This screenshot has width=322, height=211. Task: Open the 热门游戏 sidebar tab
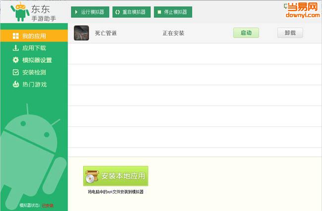pyautogui.click(x=34, y=84)
